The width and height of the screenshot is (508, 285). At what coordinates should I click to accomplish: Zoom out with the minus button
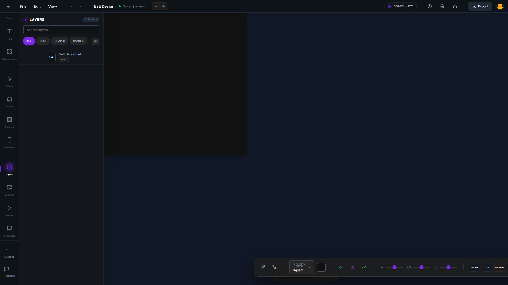156,6
